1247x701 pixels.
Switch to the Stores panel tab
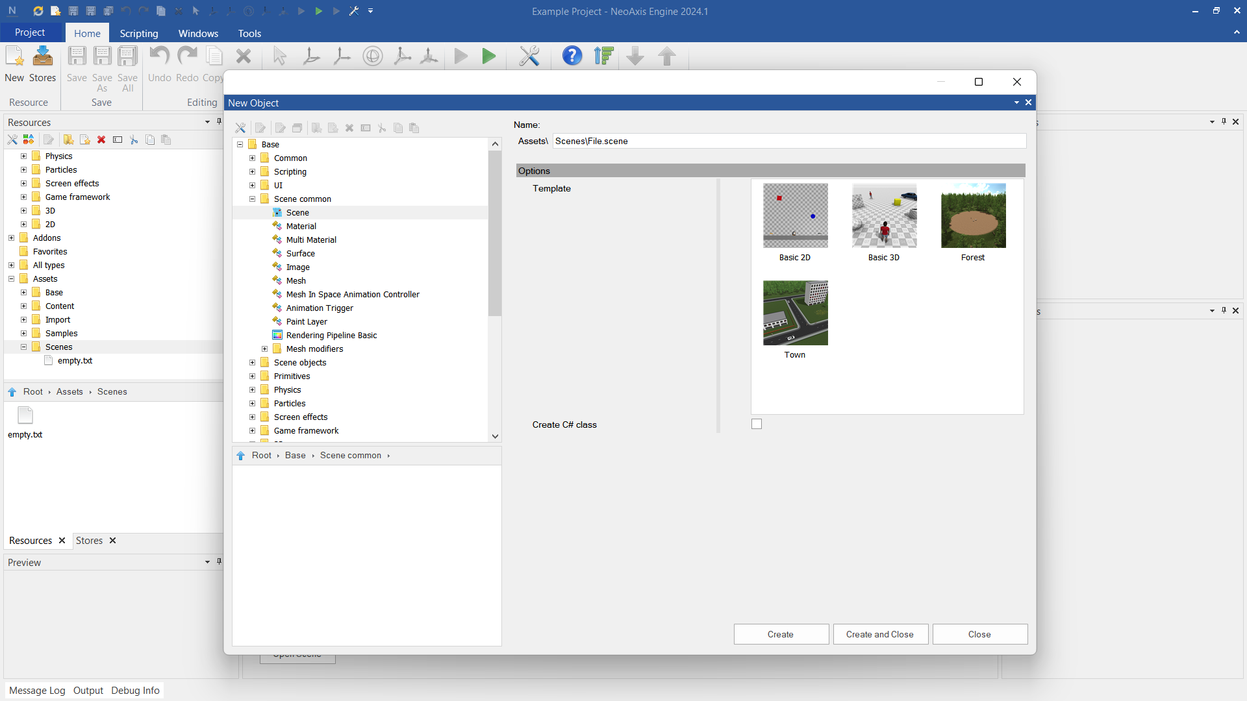(89, 541)
